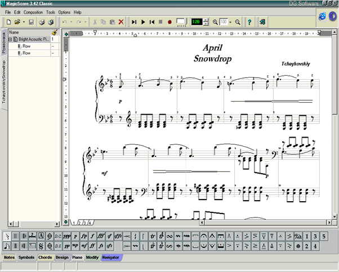Open the undo history dropdown arrow
This screenshot has width=339, height=272.
point(72,22)
